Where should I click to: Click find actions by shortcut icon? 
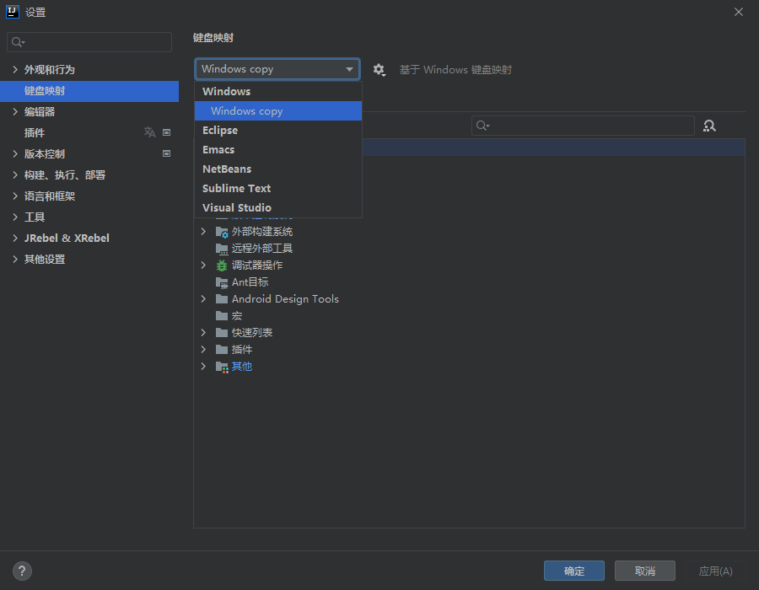[x=709, y=126]
